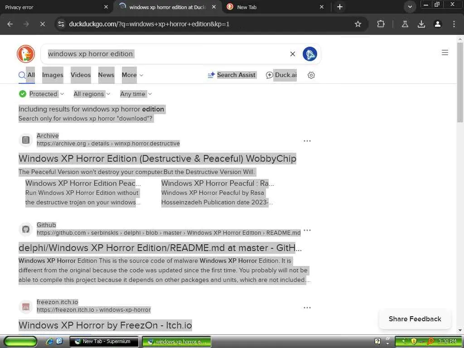Close the New Tab browser tab
Image resolution: width=464 pixels, height=348 pixels.
pos(322,7)
